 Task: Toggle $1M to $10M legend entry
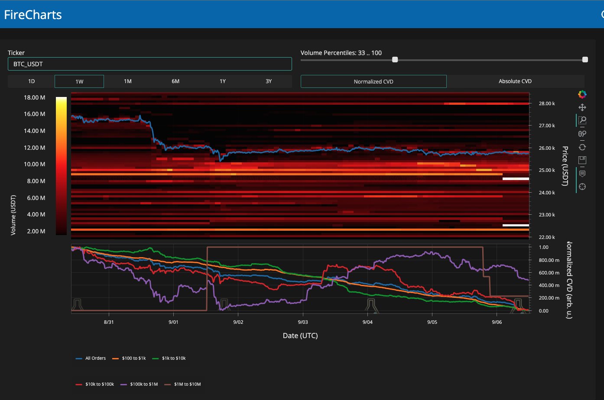[x=182, y=384]
